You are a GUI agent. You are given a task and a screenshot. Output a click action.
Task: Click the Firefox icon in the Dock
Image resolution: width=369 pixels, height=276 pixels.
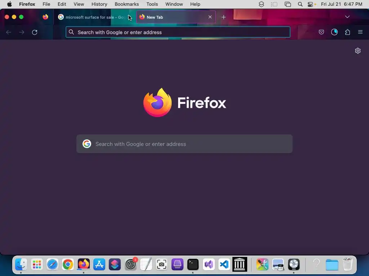(84, 264)
